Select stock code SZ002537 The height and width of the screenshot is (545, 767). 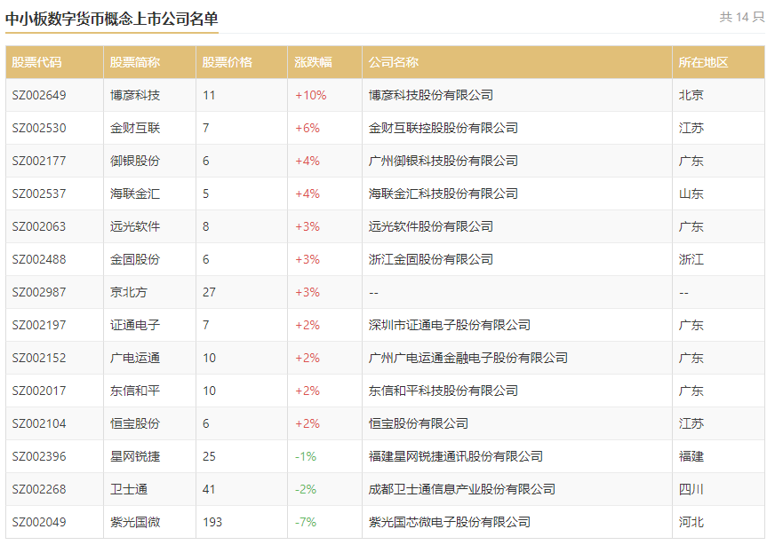39,194
